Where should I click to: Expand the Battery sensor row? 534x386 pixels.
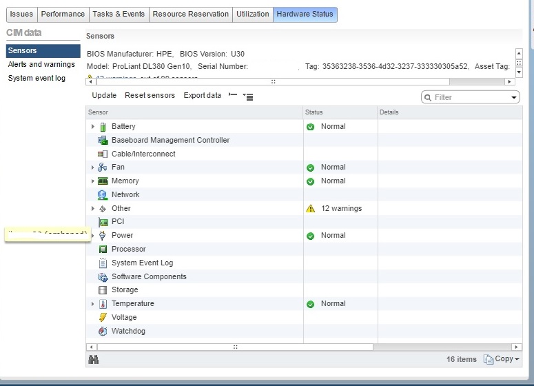92,127
